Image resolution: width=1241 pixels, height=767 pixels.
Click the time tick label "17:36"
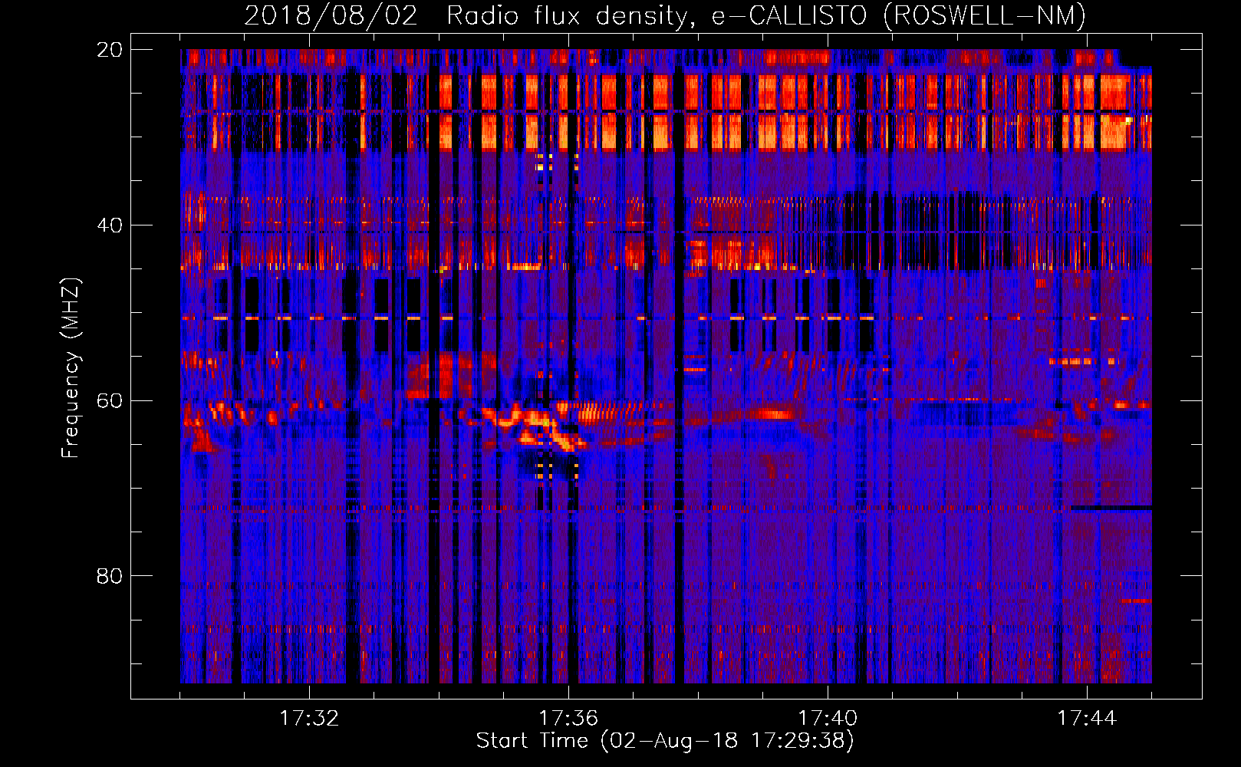coord(568,718)
